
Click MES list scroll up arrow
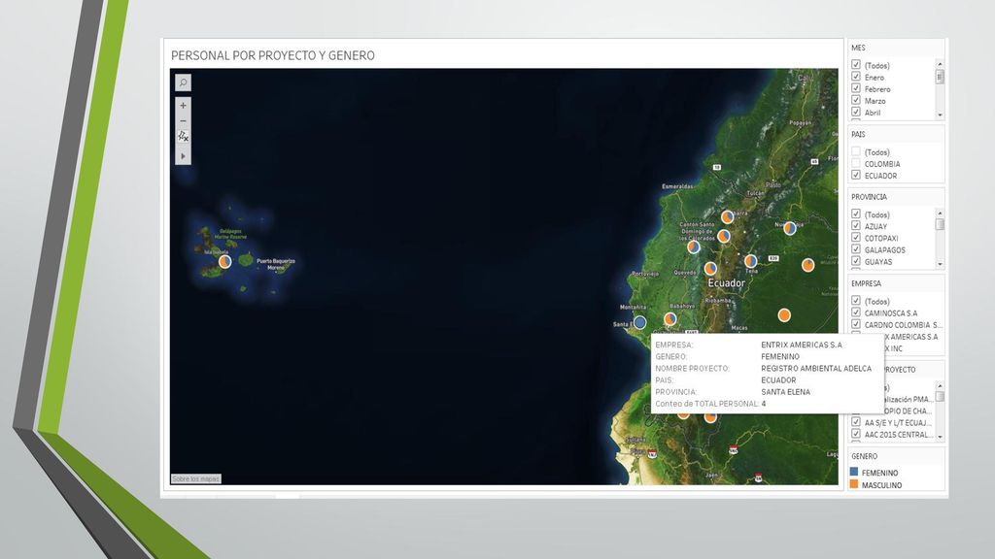[x=940, y=64]
